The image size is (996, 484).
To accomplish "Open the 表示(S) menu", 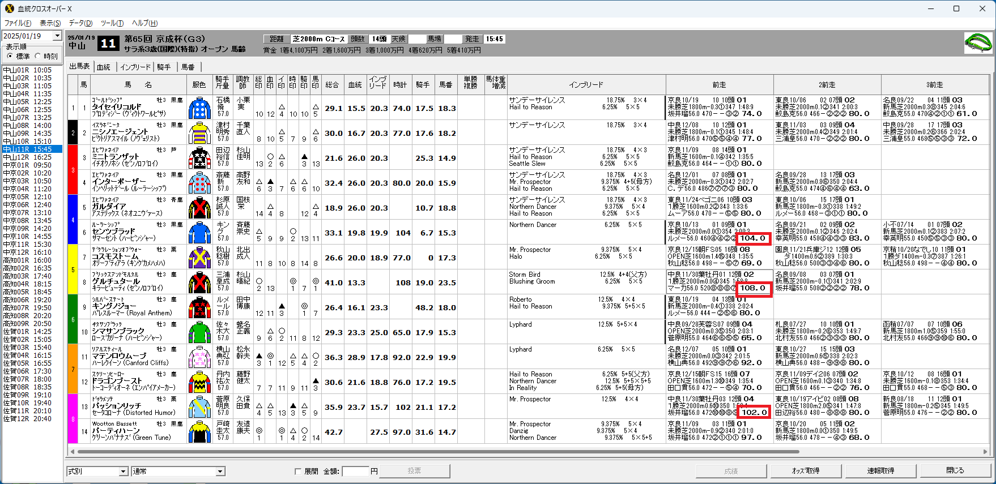I will [50, 23].
